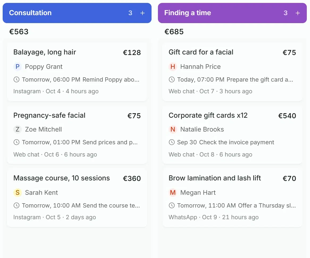
Task: Open the task 'Check the invoice payment'
Action: (236, 142)
